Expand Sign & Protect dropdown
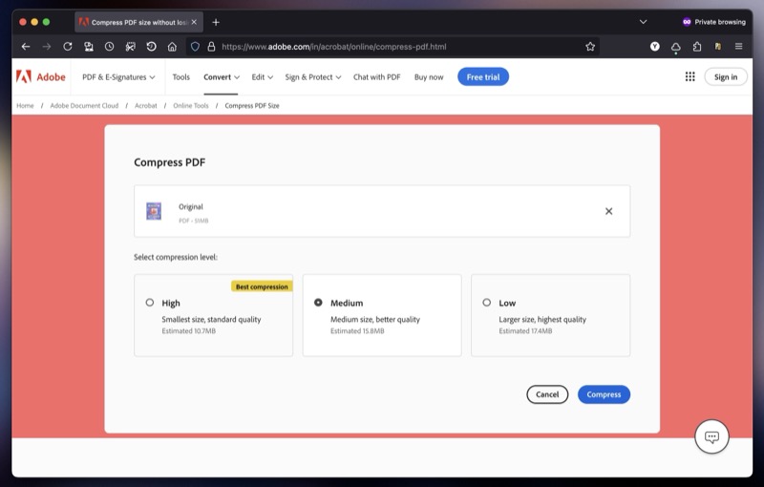This screenshot has height=487, width=764. pos(313,77)
